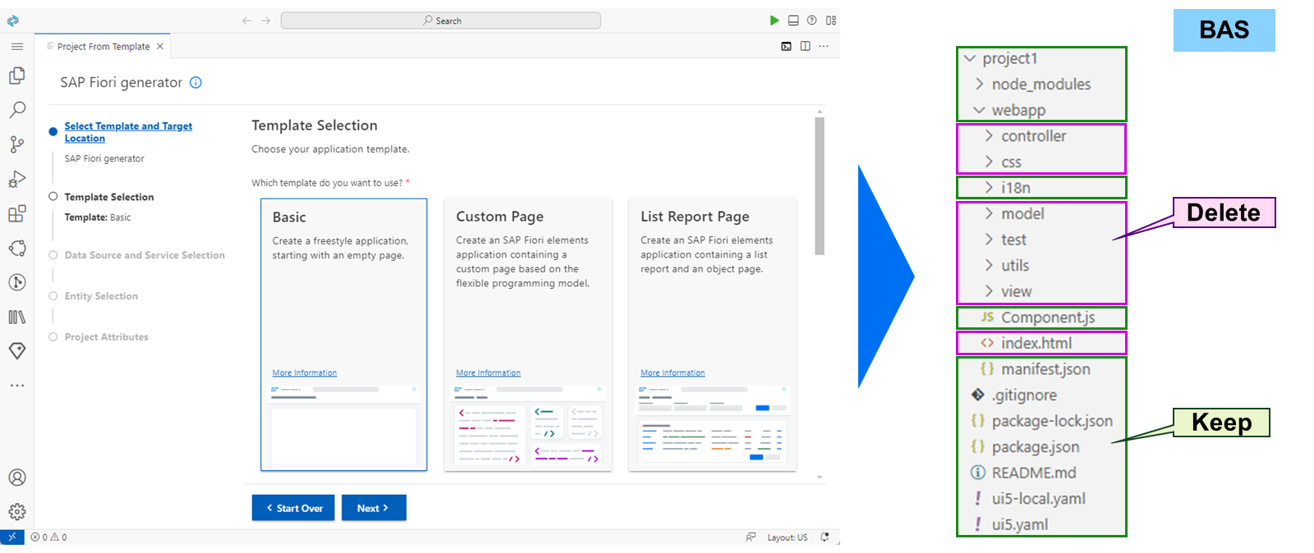1314x553 pixels.
Task: Open the Search magnifier in activity bar
Action: click(x=16, y=110)
